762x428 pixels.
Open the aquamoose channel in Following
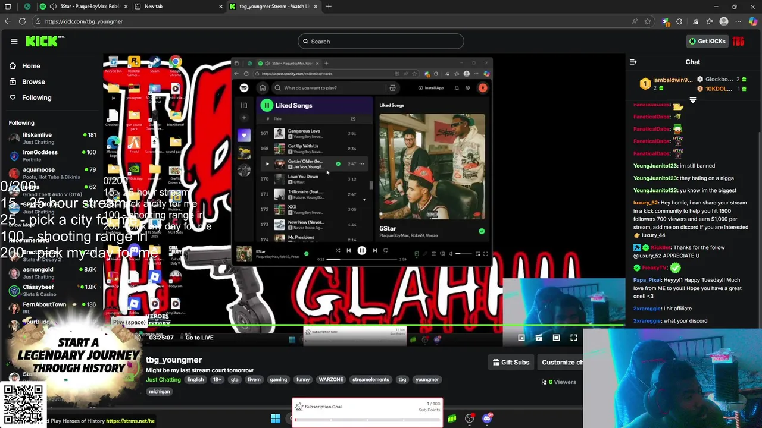[x=52, y=173]
